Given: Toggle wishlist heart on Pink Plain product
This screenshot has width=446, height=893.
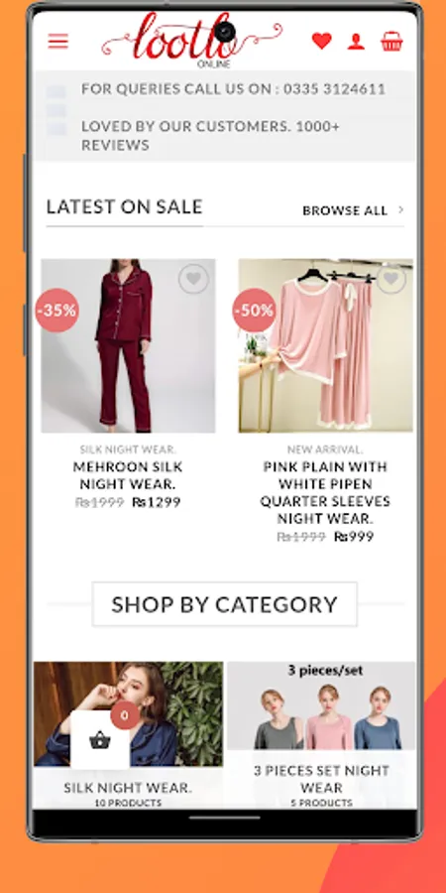Looking at the screenshot, I should click(x=390, y=279).
